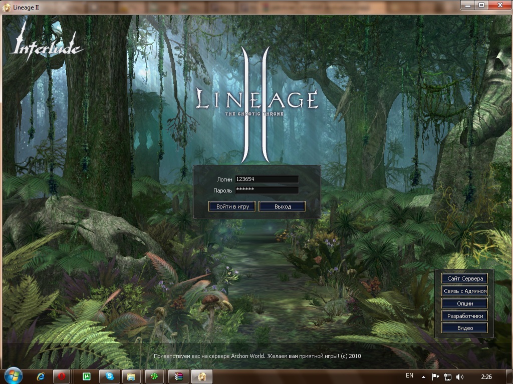Close the Lineage II window
Screen dimensions: 513x384
point(500,5)
